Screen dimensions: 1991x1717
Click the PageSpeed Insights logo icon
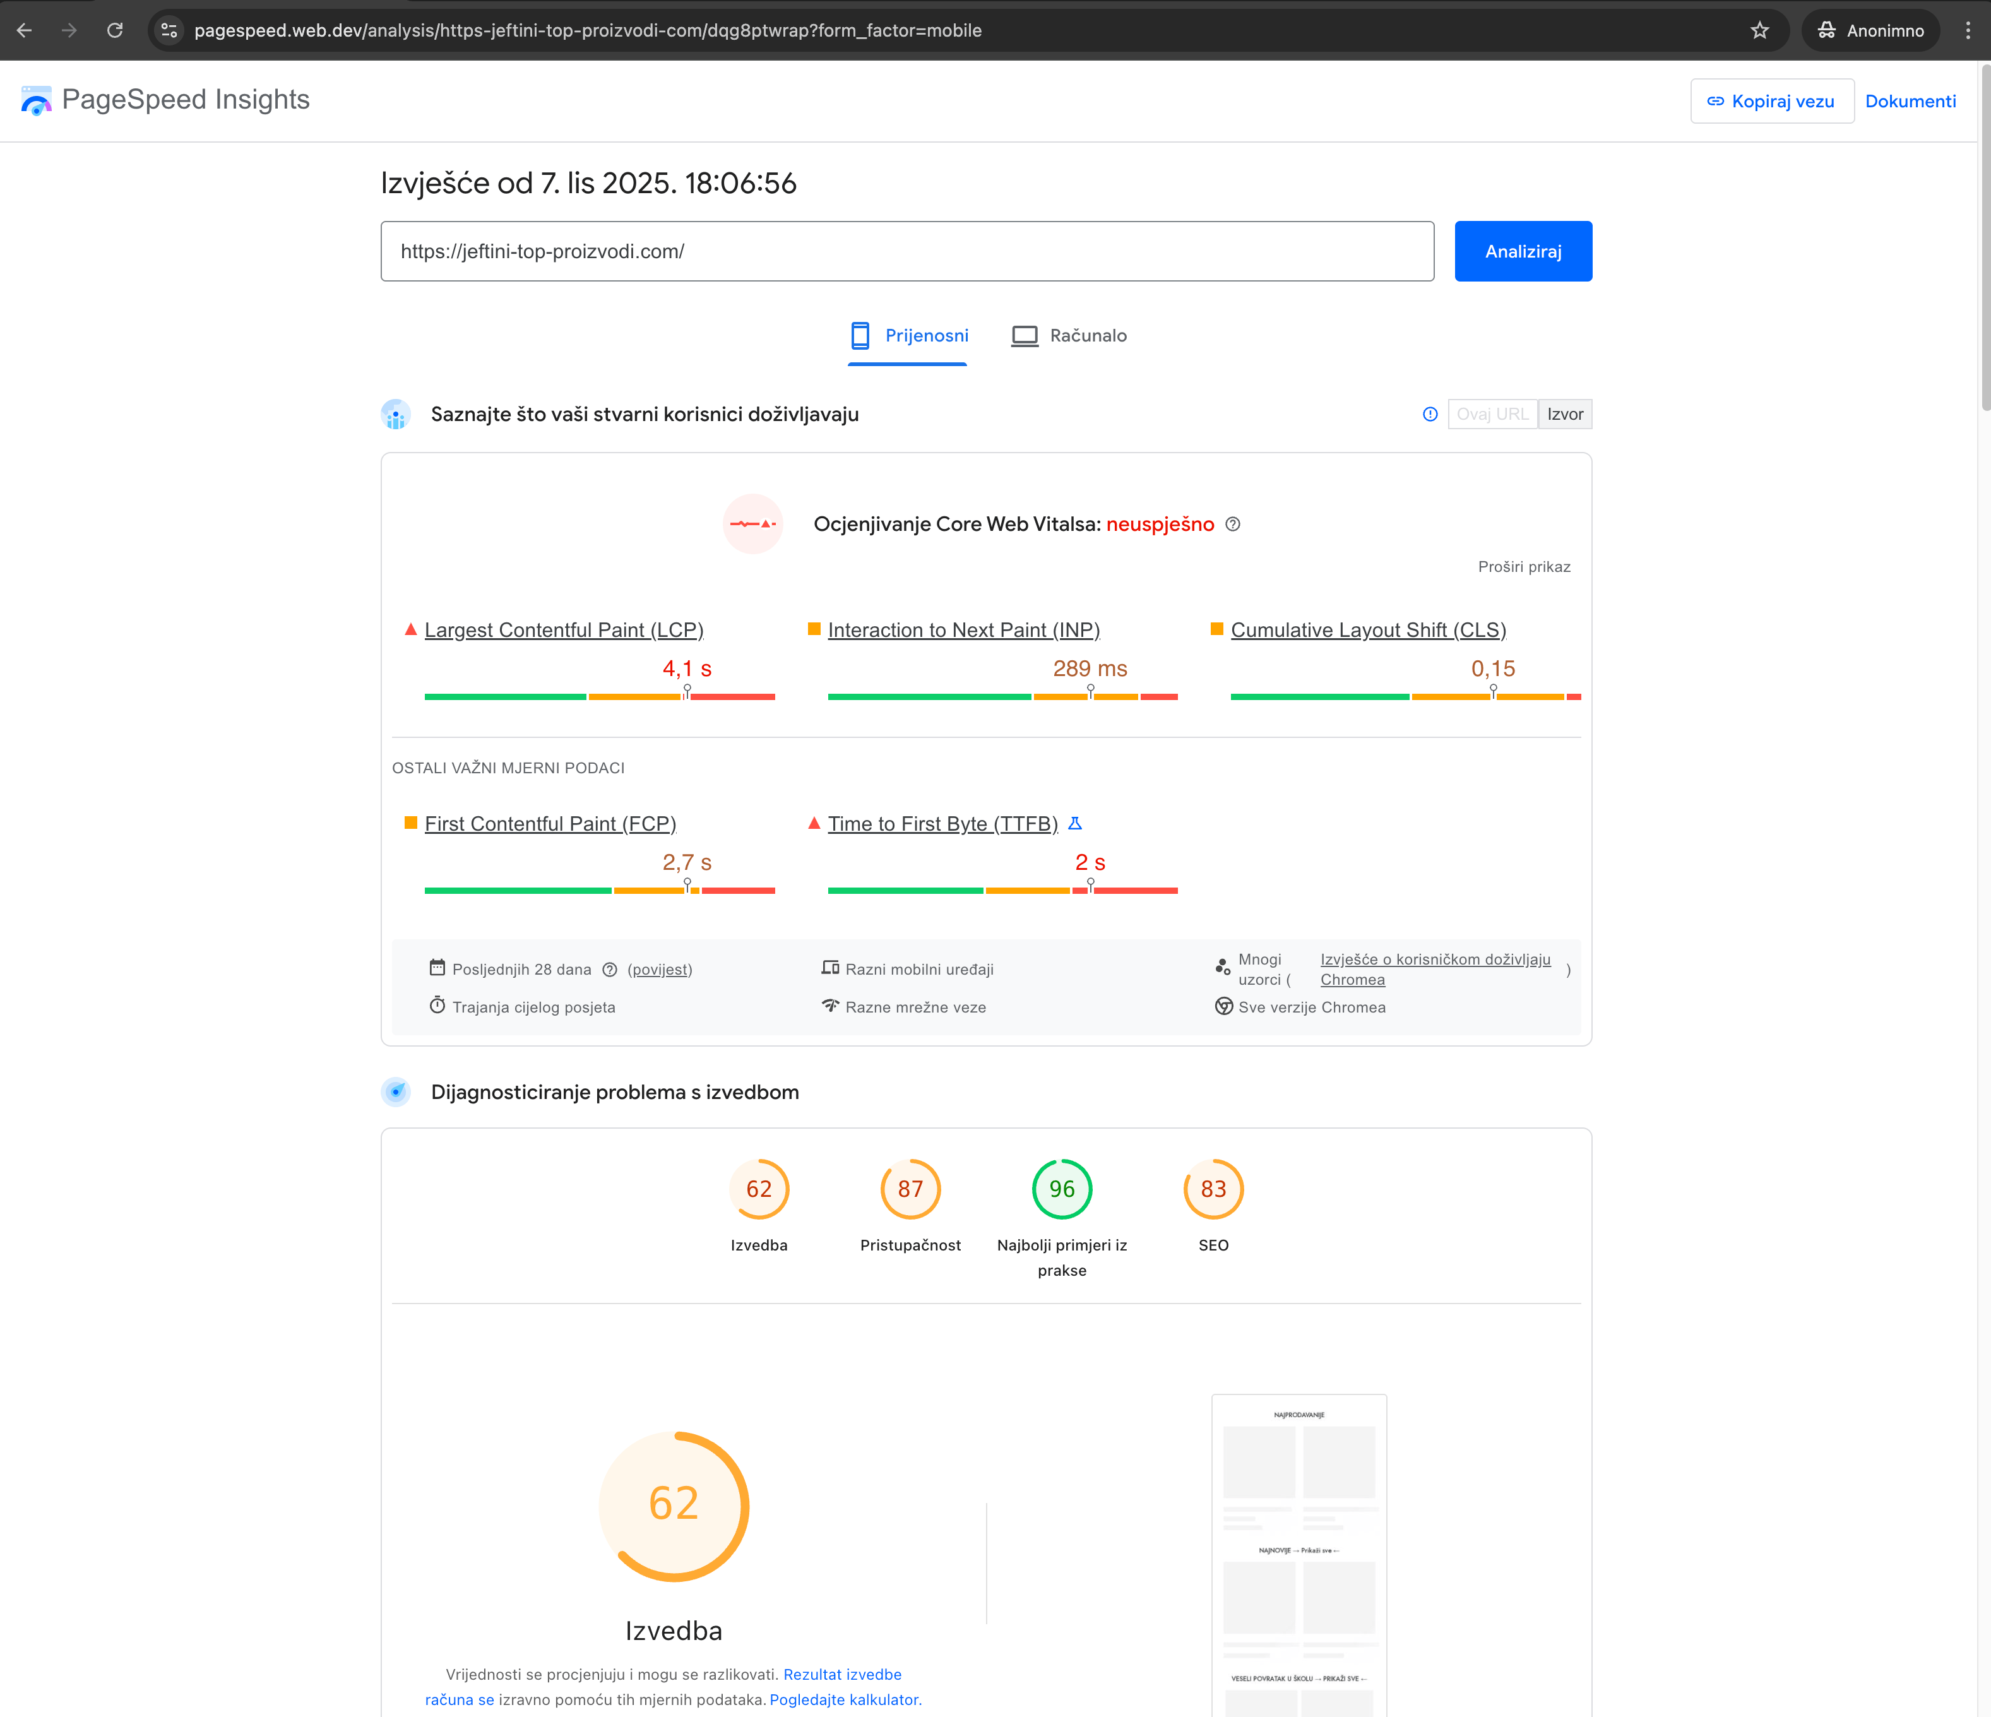tap(37, 100)
